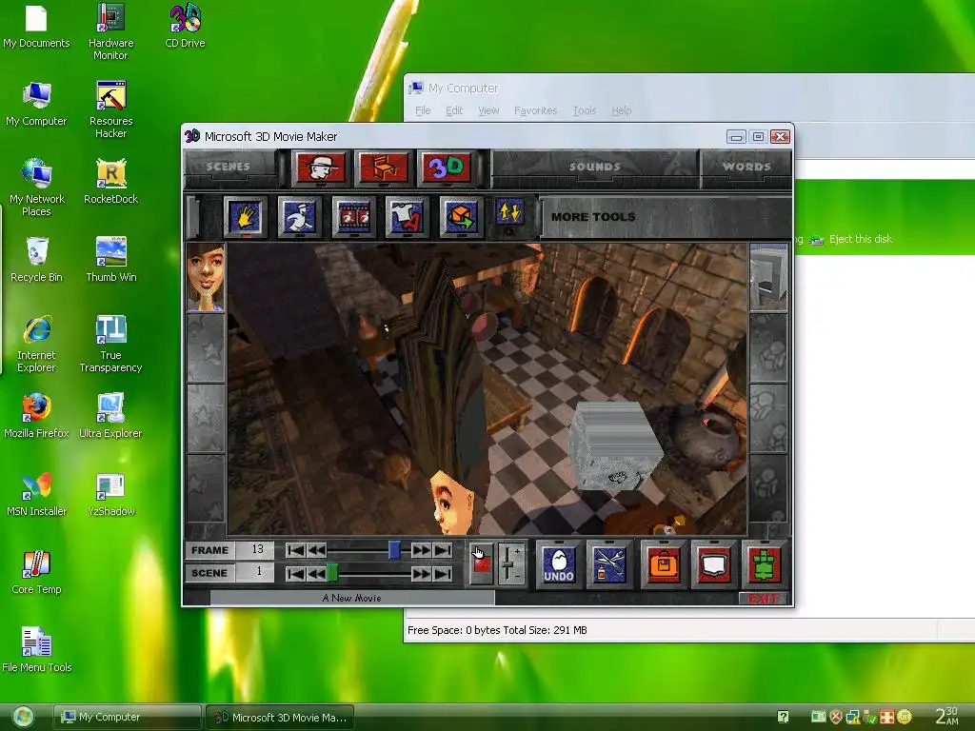Open the Actors browser with the hat man icon
This screenshot has height=731, width=975.
click(x=320, y=168)
